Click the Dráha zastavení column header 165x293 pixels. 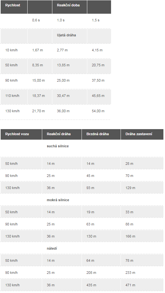(142, 134)
